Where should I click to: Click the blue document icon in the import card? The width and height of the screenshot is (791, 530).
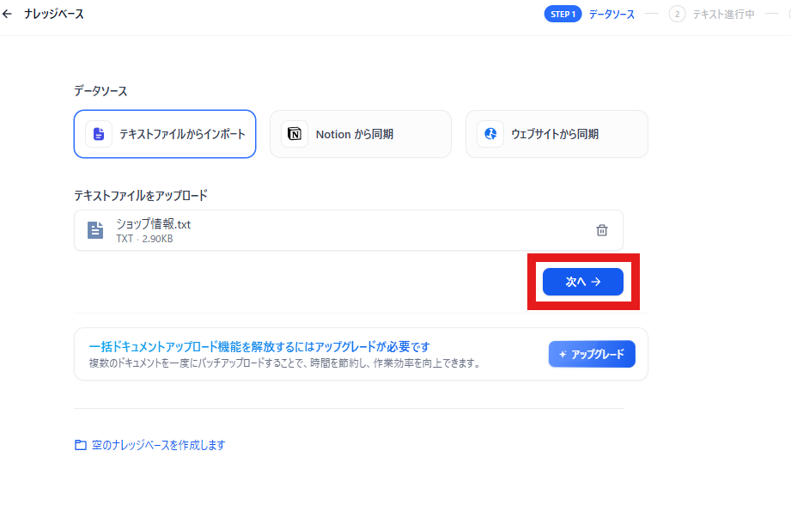[x=99, y=134]
